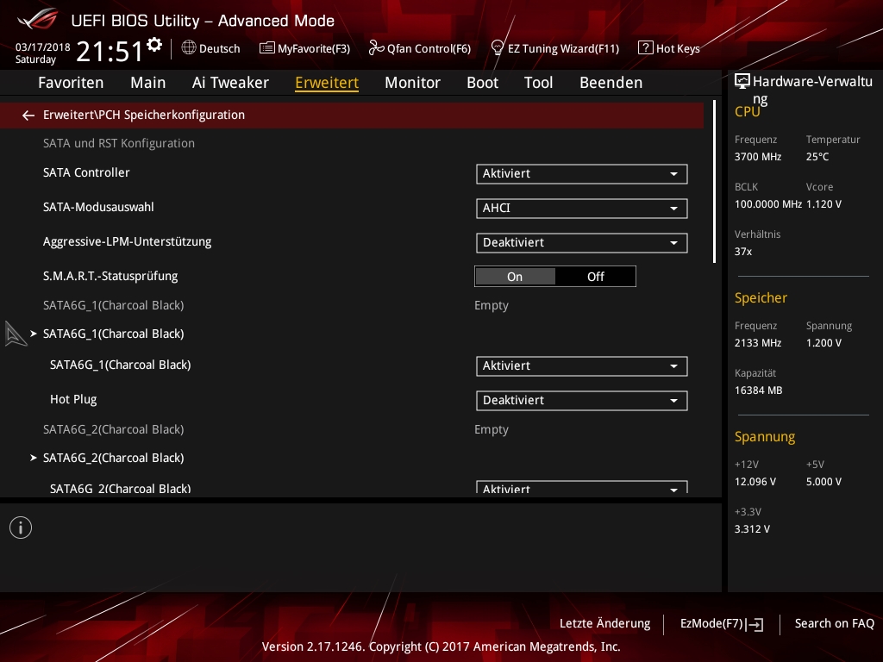Click the Hot Keys question mark icon
Image resolution: width=883 pixels, height=662 pixels.
pyautogui.click(x=645, y=48)
